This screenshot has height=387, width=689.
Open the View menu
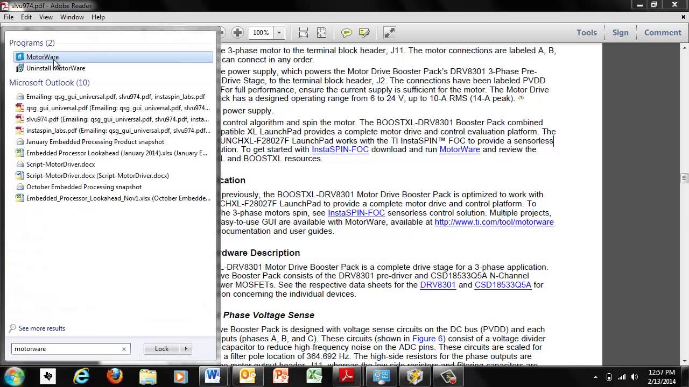46,17
